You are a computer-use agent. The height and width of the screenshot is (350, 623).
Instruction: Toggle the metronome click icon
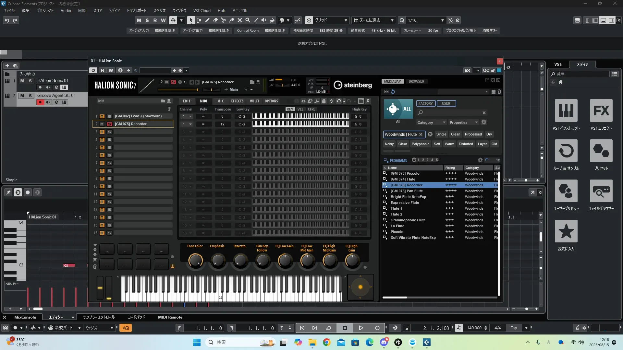point(577,328)
